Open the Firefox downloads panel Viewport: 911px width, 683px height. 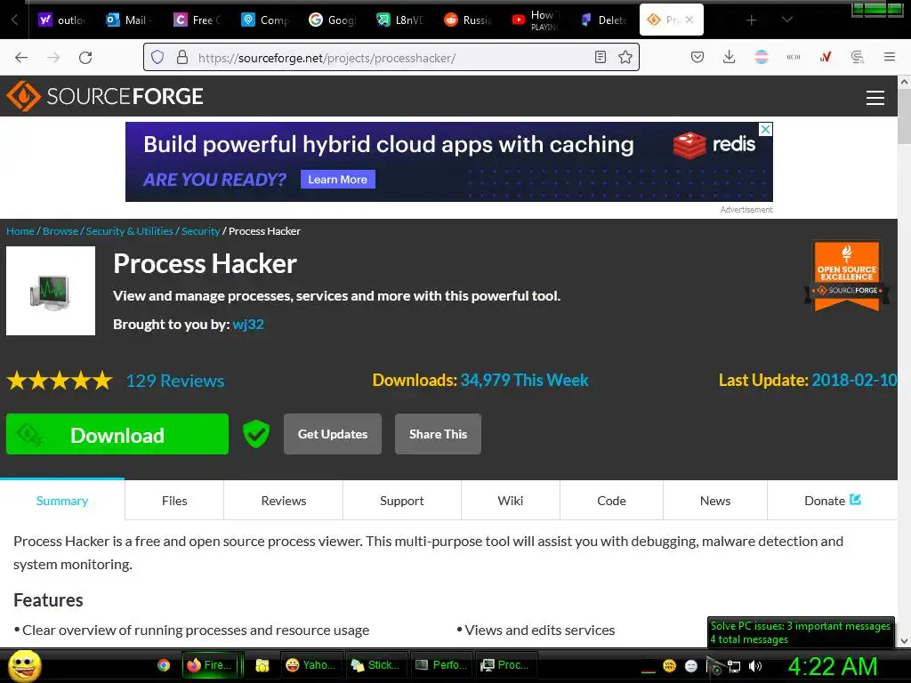[730, 57]
